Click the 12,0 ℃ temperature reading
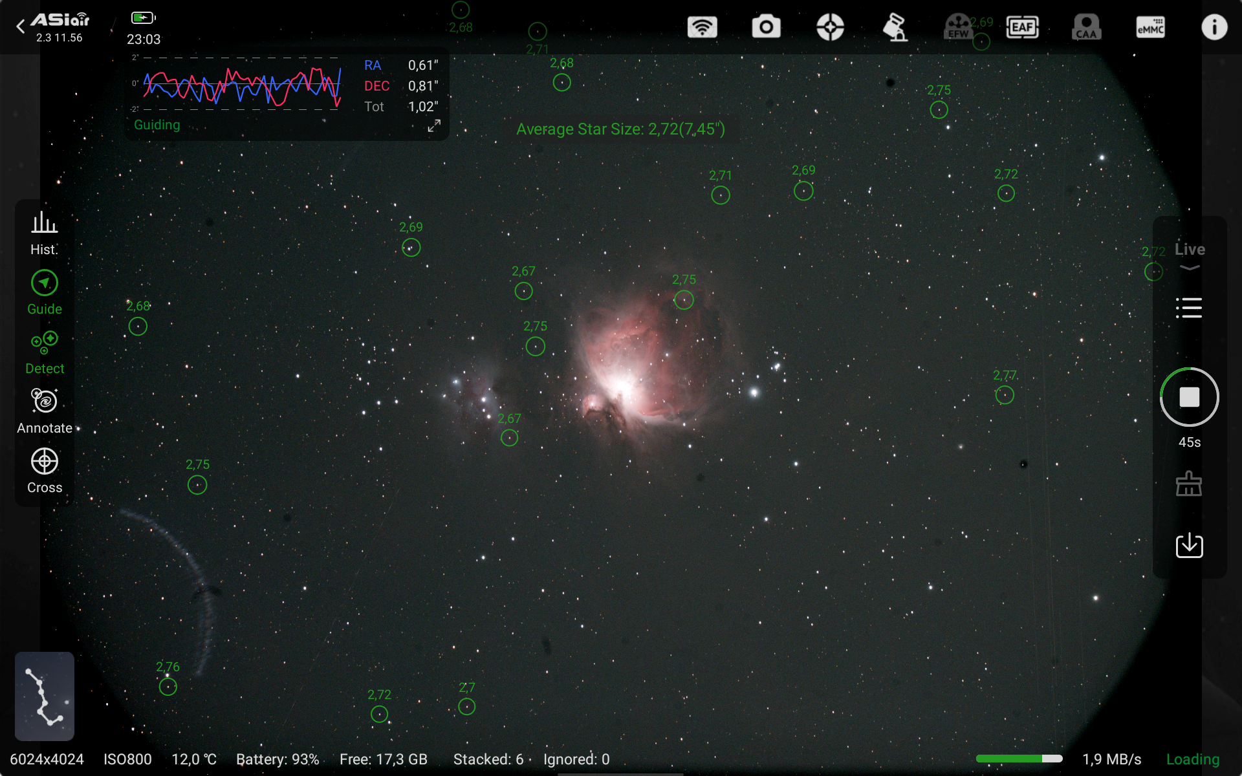Screen dimensions: 1242x776 pyautogui.click(x=194, y=759)
